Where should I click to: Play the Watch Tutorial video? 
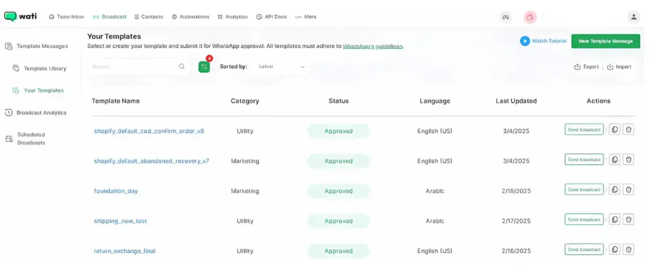pyautogui.click(x=543, y=41)
